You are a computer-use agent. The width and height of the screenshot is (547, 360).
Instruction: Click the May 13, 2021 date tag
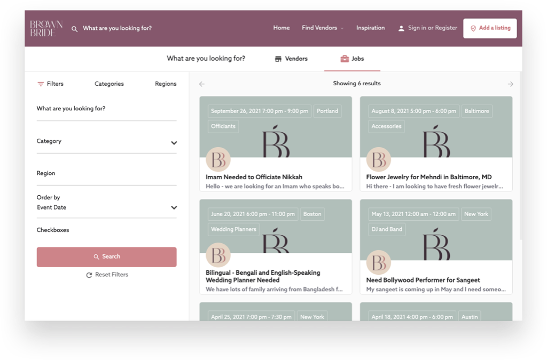[x=413, y=214]
